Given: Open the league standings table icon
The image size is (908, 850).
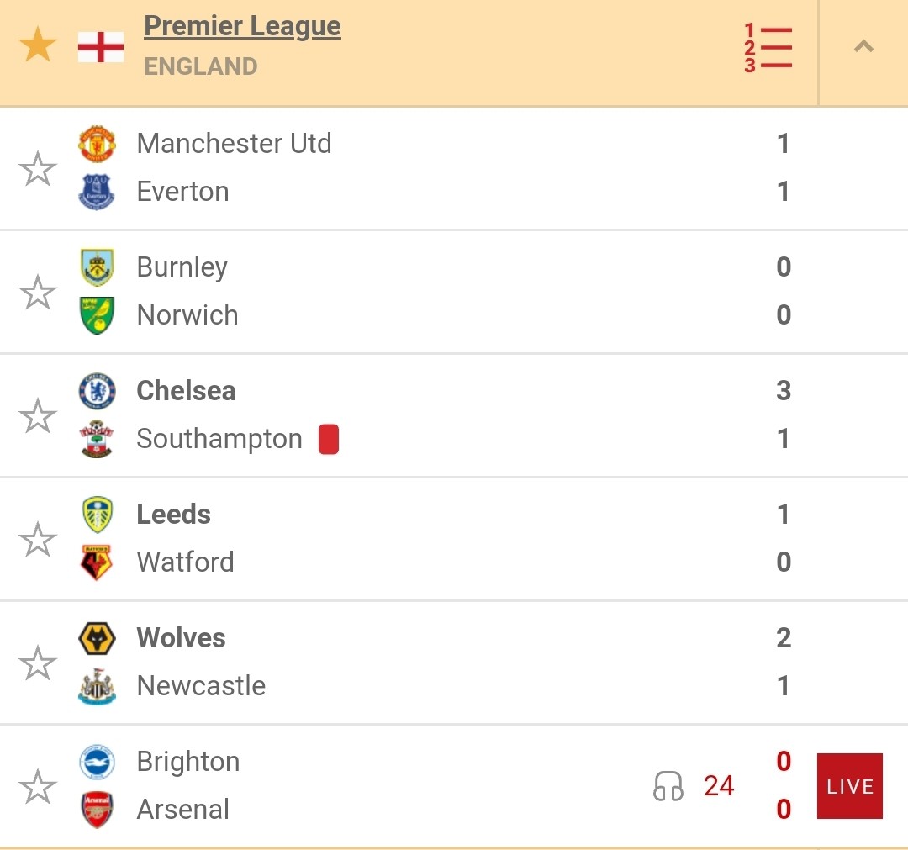Looking at the screenshot, I should (x=768, y=47).
